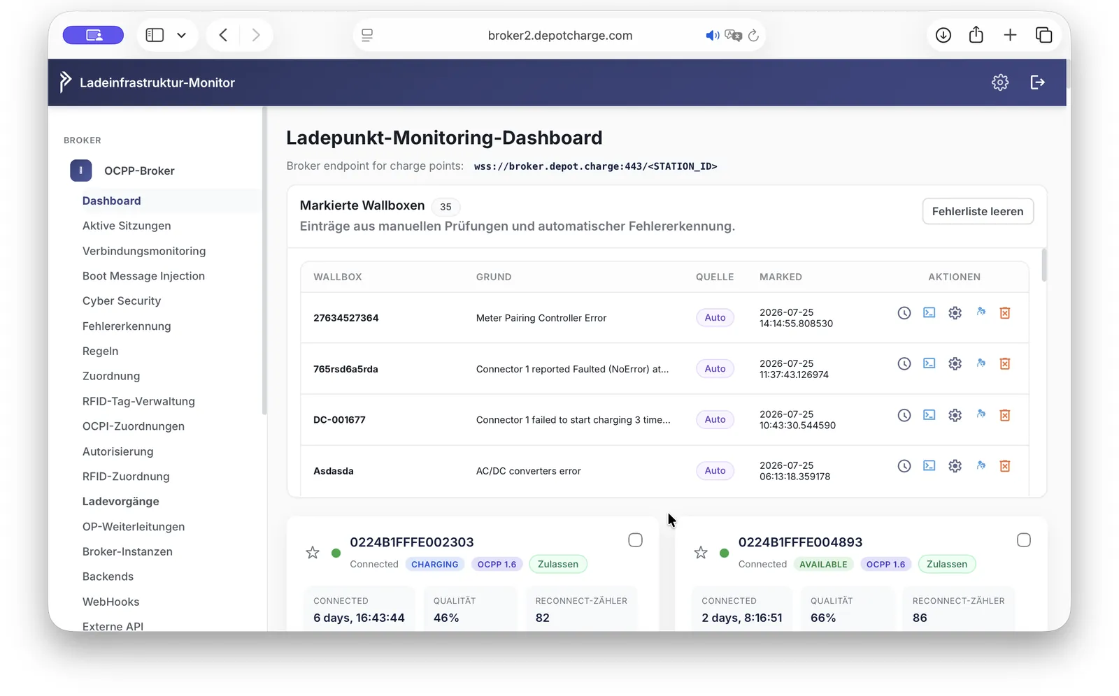Click AVAILABLE status badge

(823, 565)
